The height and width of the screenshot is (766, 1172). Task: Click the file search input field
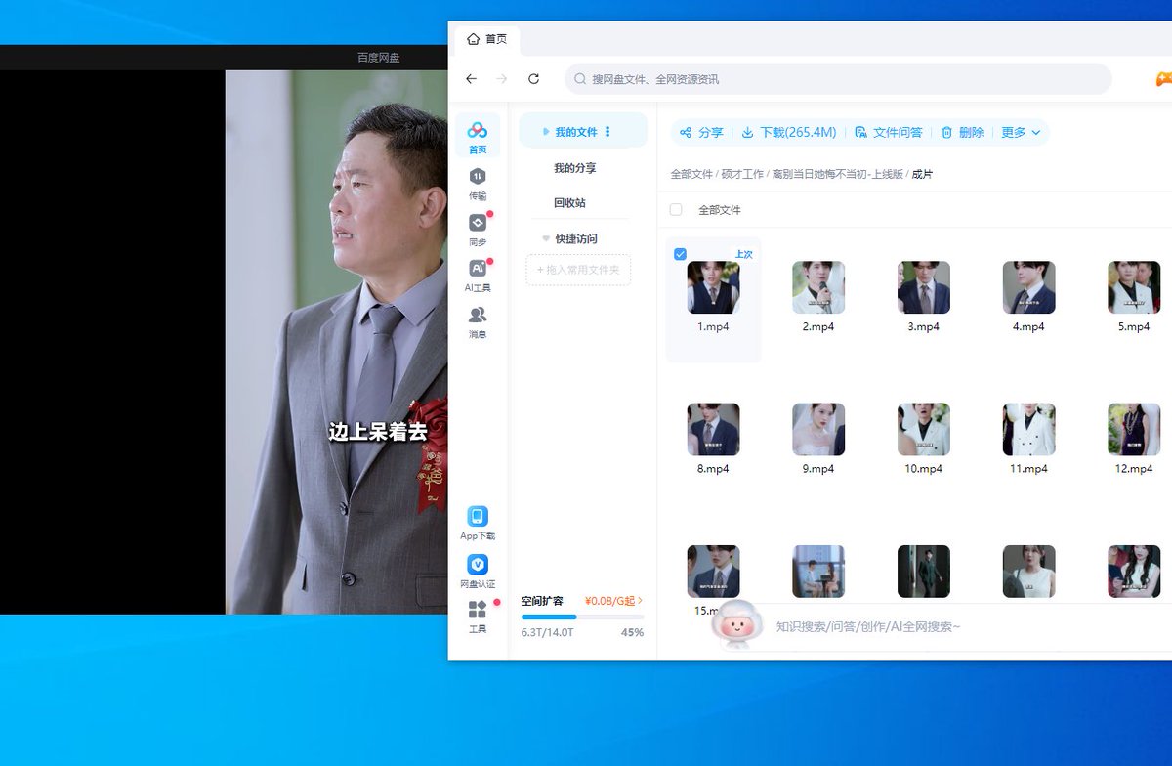838,79
